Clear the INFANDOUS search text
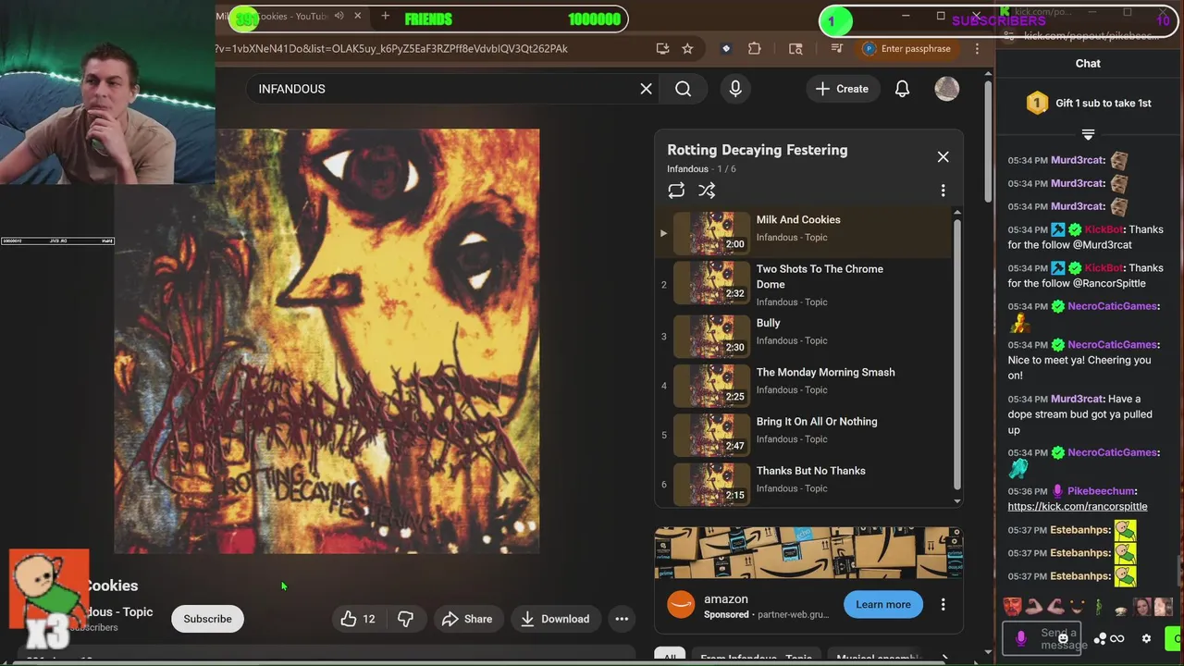This screenshot has height=666, width=1184. click(x=646, y=89)
